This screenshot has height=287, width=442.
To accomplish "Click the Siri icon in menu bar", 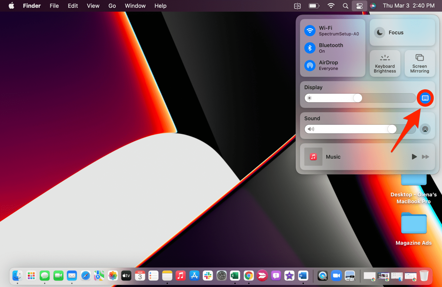I will [x=373, y=6].
